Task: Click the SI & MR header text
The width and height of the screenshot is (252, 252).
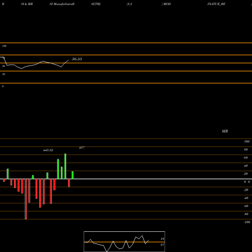Action: [27, 4]
